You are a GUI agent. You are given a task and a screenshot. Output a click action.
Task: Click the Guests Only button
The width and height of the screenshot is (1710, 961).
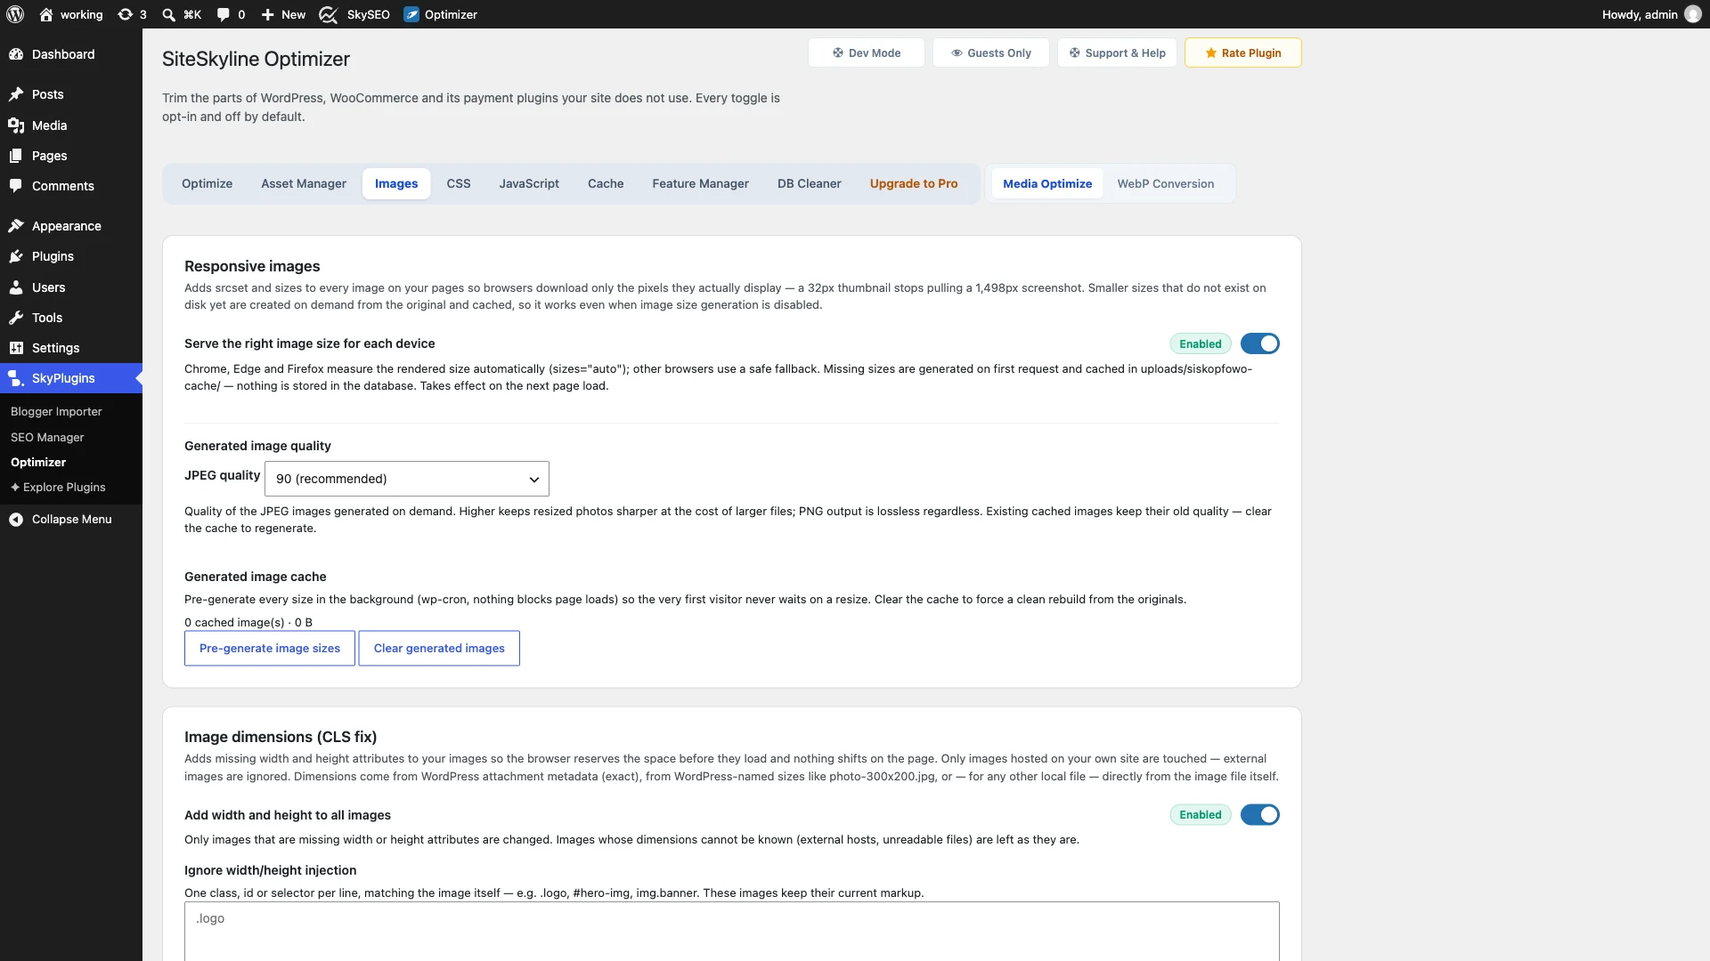pyautogui.click(x=990, y=52)
